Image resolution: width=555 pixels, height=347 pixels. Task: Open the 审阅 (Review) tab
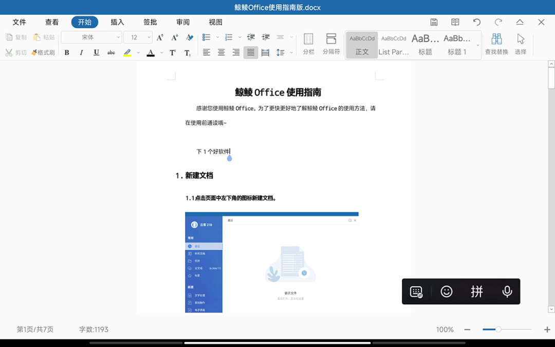pos(183,22)
